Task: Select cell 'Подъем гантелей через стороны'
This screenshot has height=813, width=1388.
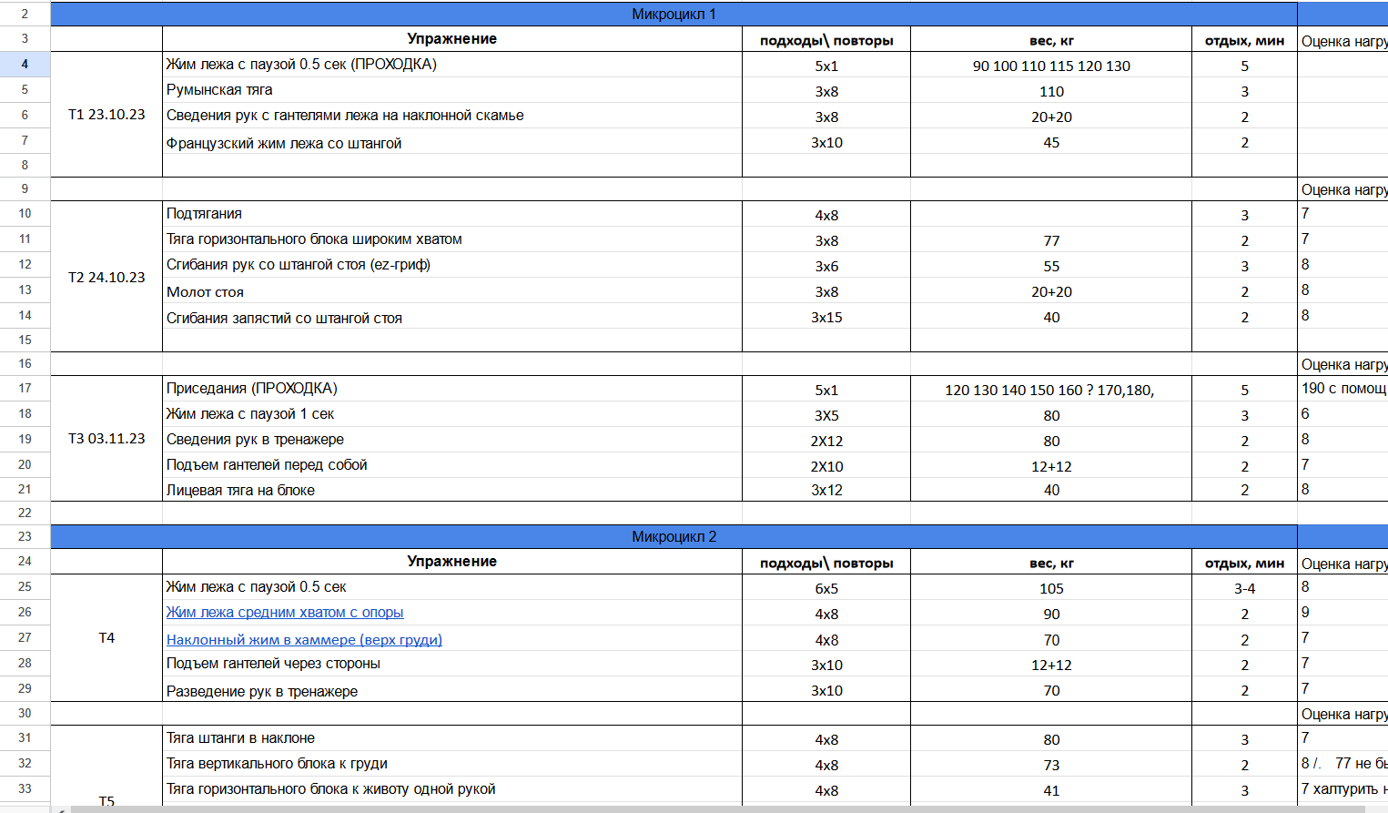Action: pos(452,664)
